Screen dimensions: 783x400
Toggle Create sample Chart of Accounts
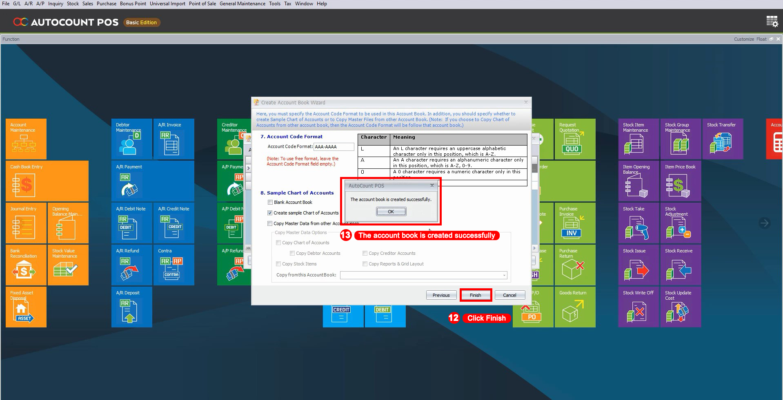pyautogui.click(x=270, y=213)
